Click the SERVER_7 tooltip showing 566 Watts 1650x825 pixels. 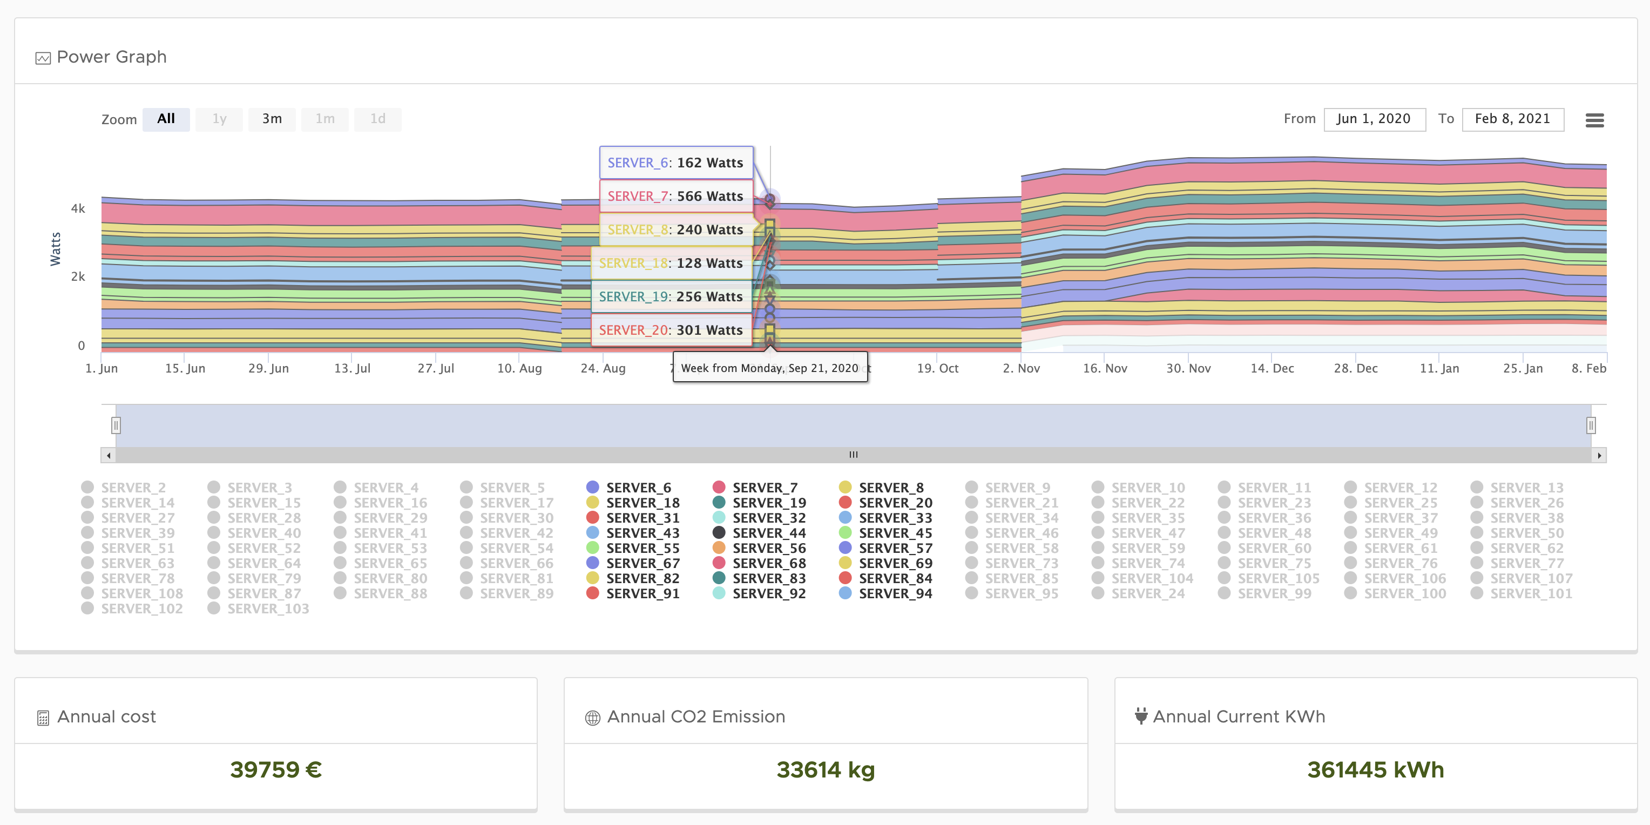[x=676, y=196]
